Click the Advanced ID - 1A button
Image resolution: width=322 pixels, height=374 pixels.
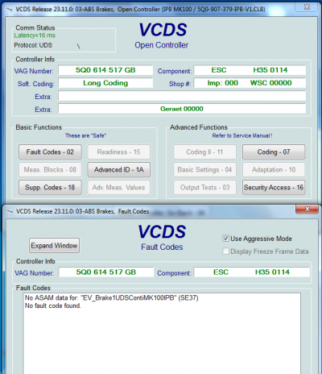coord(119,169)
